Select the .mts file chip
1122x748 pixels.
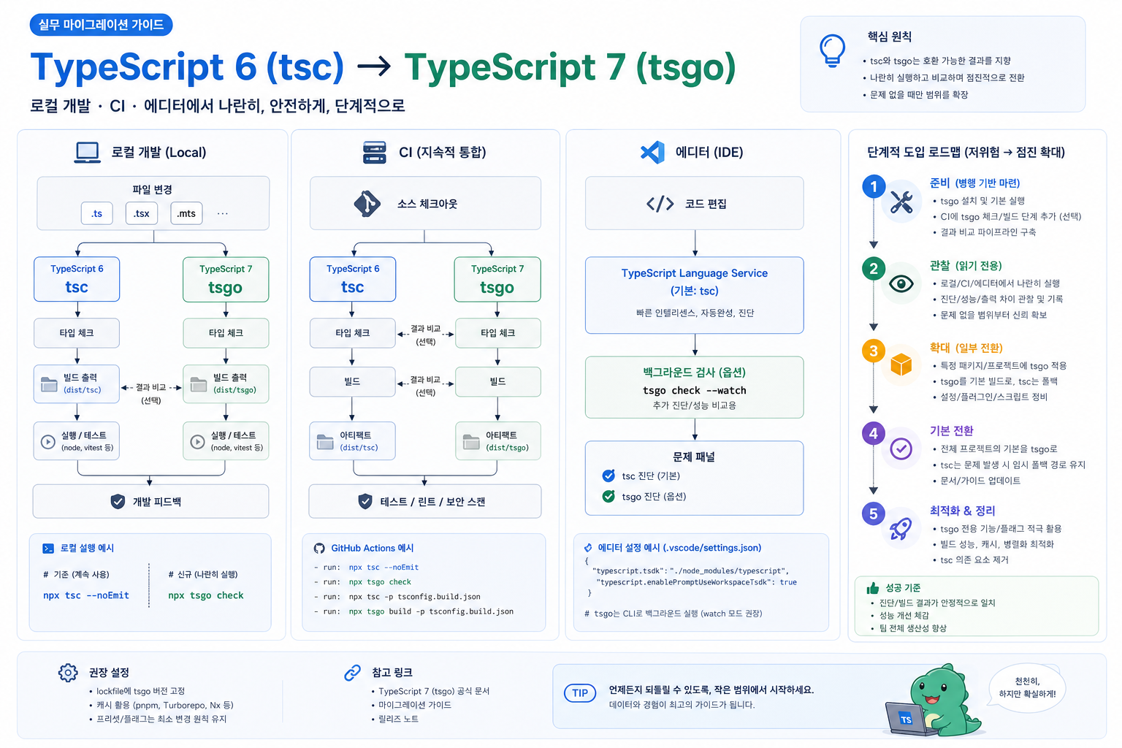tap(186, 213)
